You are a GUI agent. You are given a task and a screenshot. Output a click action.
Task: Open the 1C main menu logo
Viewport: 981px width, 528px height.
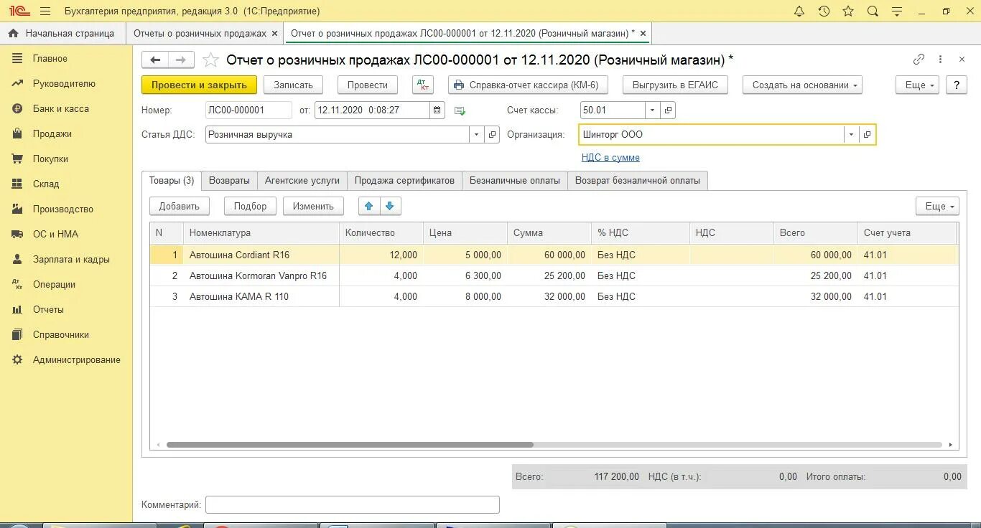tap(19, 11)
